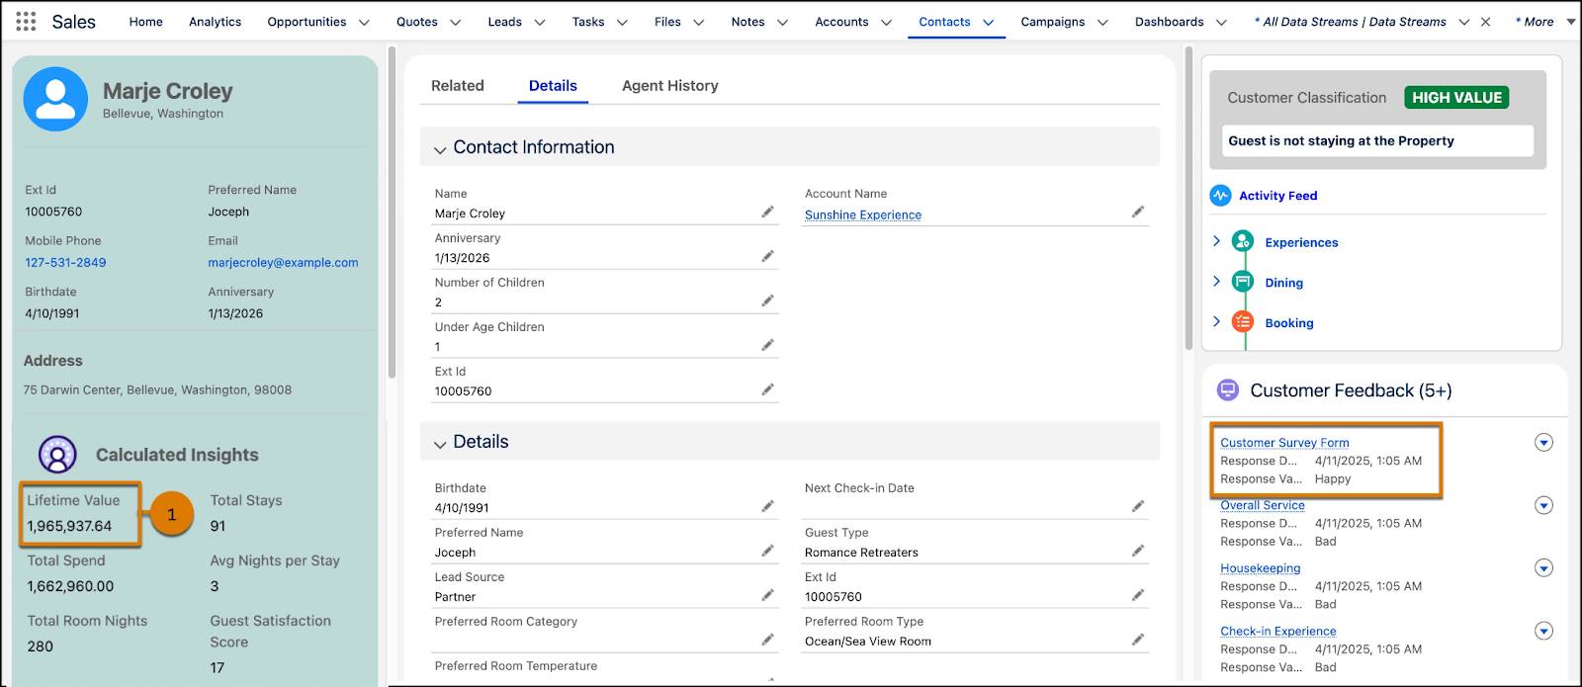
Task: Open the Dashboards navigation tab
Action: coord(1169,22)
